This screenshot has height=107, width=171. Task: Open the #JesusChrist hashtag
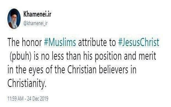point(139,42)
